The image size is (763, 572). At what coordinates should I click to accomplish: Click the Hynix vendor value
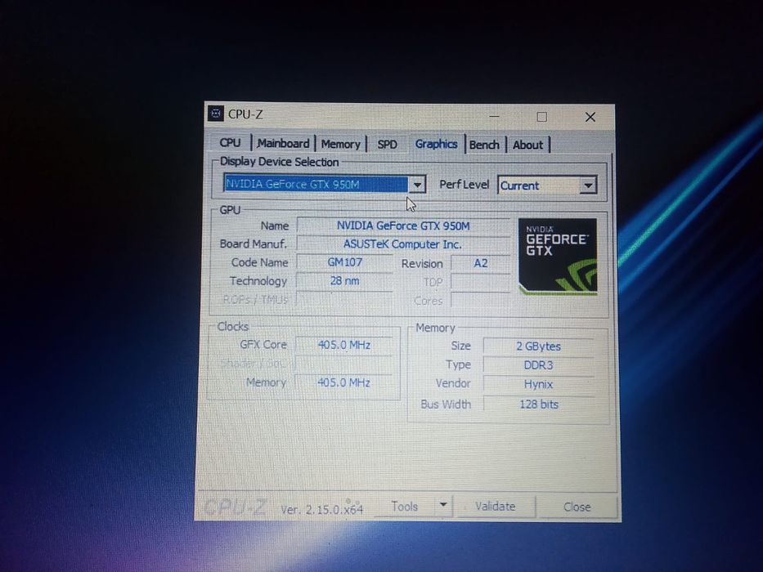(539, 384)
